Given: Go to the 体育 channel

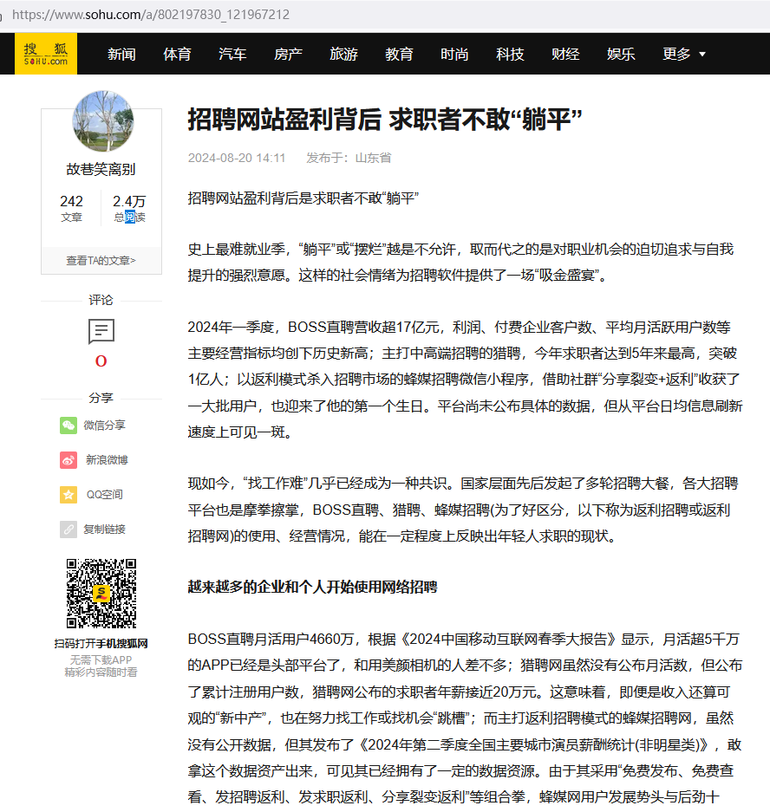Looking at the screenshot, I should (177, 54).
